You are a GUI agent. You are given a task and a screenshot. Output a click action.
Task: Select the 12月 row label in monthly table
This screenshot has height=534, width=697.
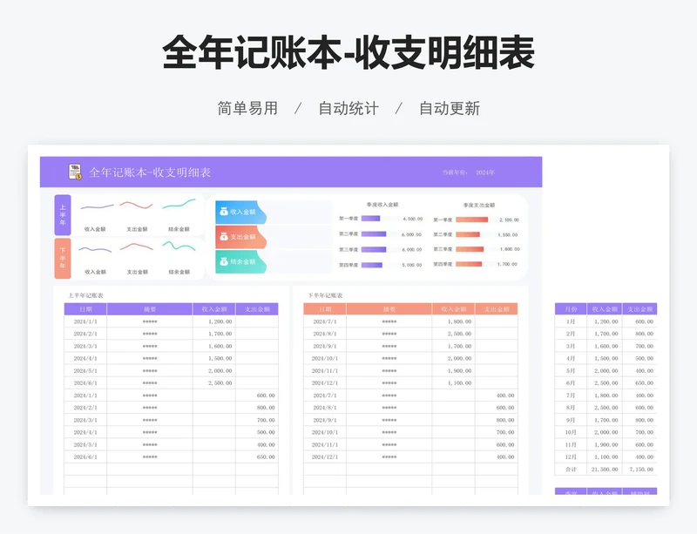[571, 456]
